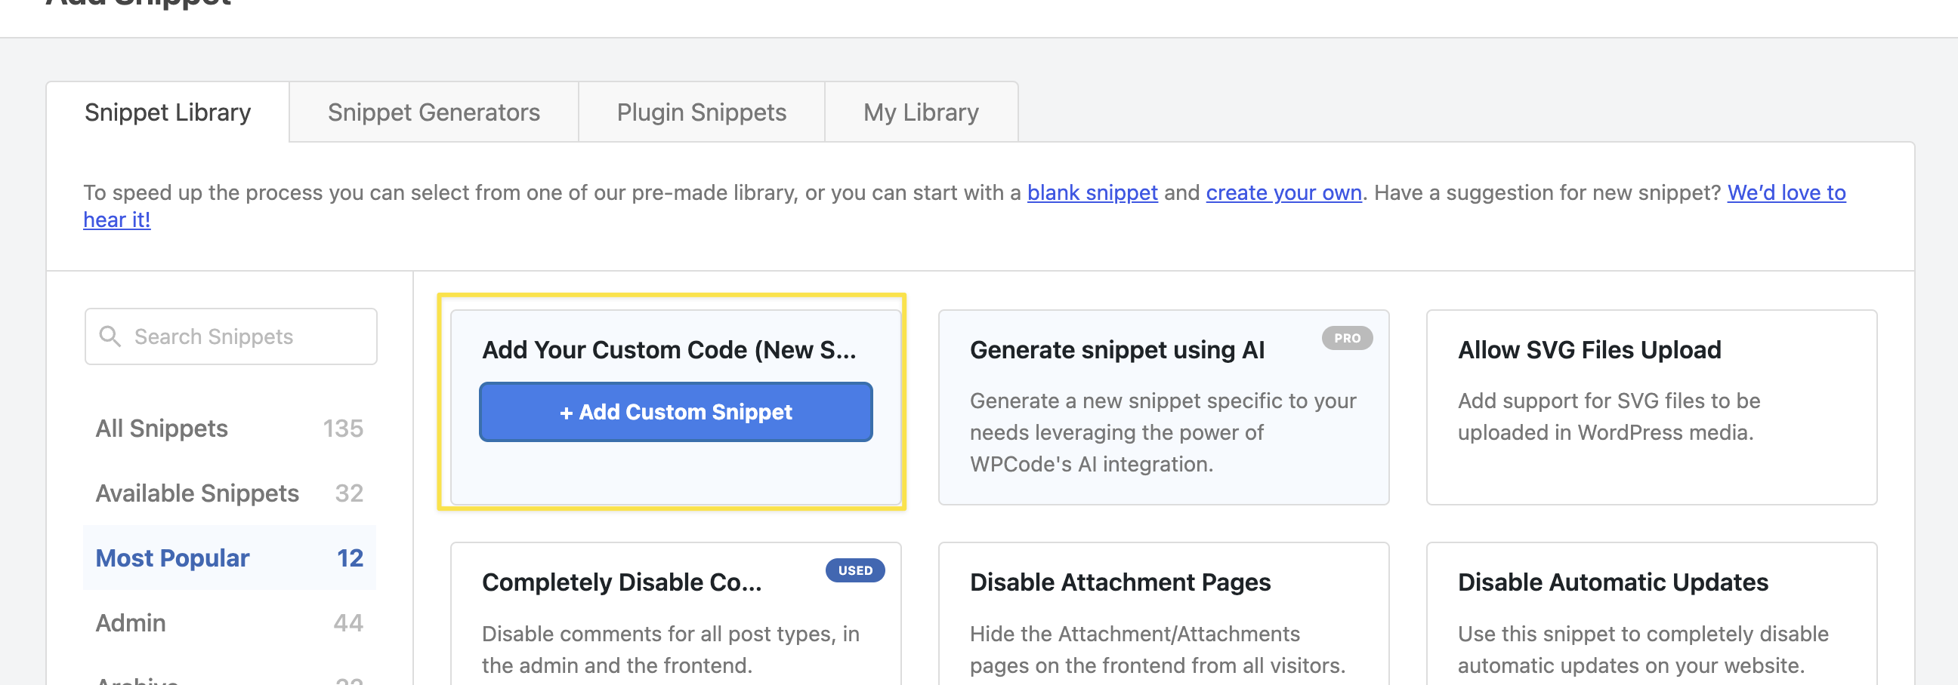Viewport: 1958px width, 685px height.
Task: Select the Most Popular category
Action: [x=230, y=558]
